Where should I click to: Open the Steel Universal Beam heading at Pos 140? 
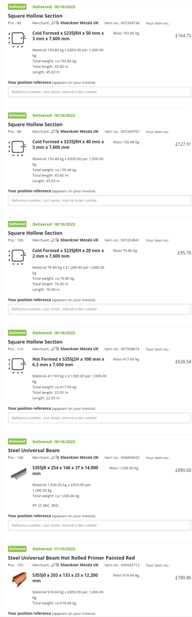point(34,450)
